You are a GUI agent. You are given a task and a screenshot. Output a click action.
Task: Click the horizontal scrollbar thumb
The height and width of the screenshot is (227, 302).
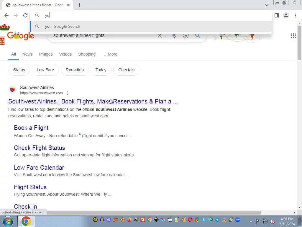tap(154, 213)
